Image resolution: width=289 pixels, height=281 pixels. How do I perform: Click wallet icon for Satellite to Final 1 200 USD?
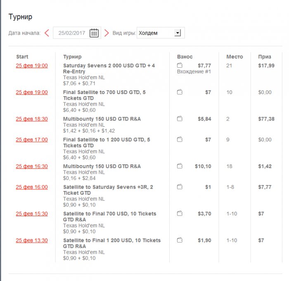click(x=180, y=240)
